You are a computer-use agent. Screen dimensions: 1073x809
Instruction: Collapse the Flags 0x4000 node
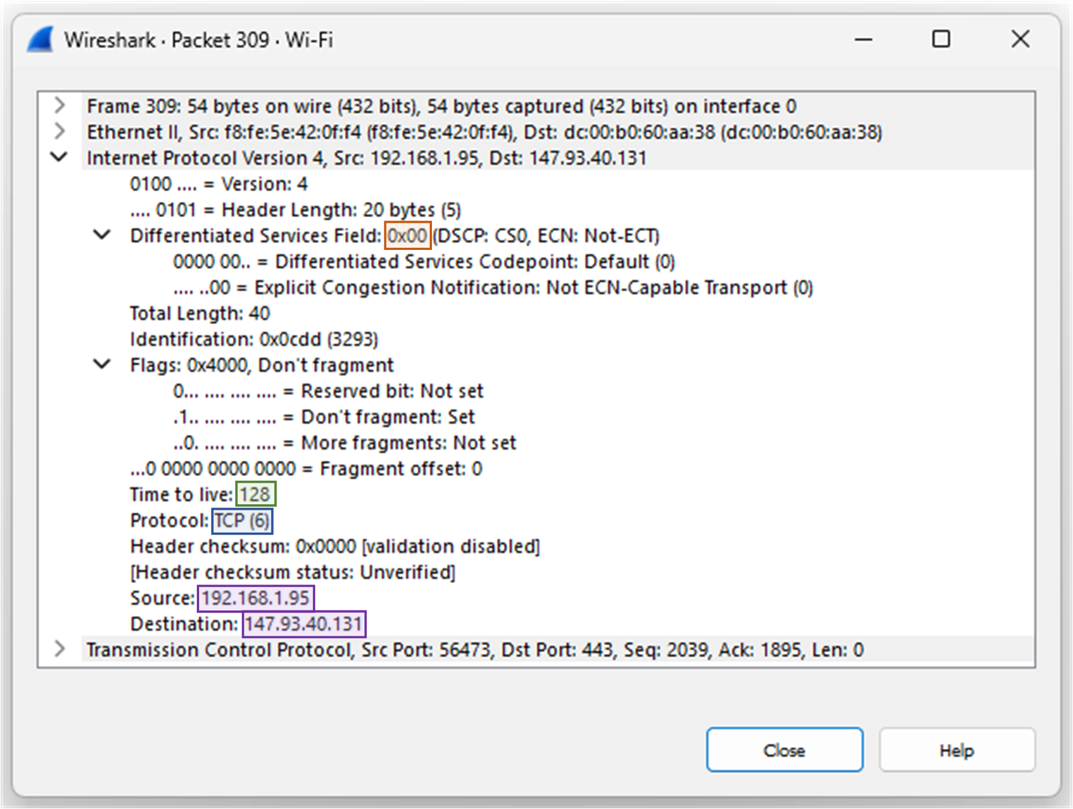pyautogui.click(x=102, y=365)
